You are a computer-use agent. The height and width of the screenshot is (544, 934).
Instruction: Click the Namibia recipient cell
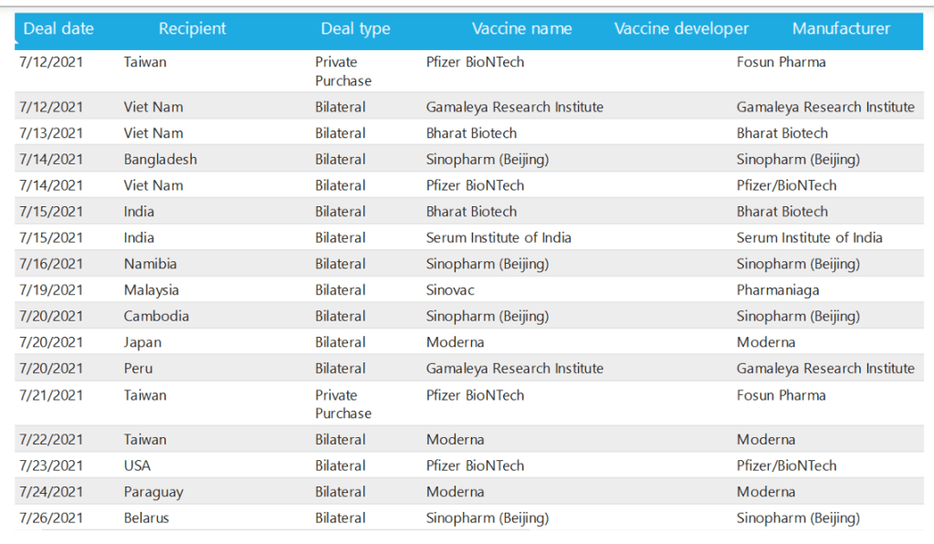click(x=150, y=264)
